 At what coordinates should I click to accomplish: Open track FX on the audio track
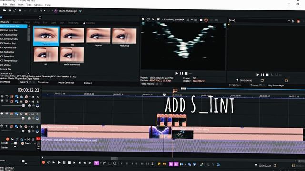point(22,139)
